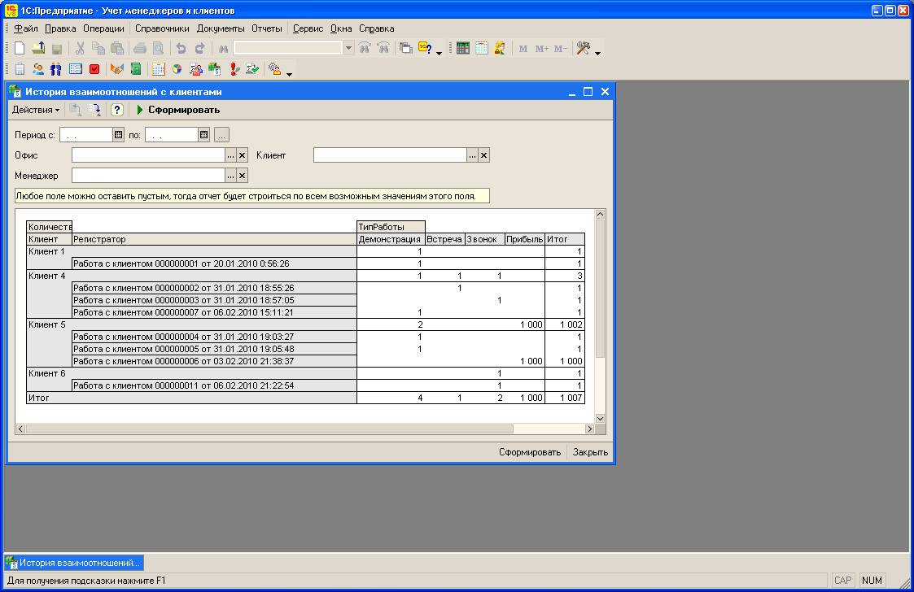The height and width of the screenshot is (592, 914).
Task: Click the binoculars Find icon
Action: [223, 49]
